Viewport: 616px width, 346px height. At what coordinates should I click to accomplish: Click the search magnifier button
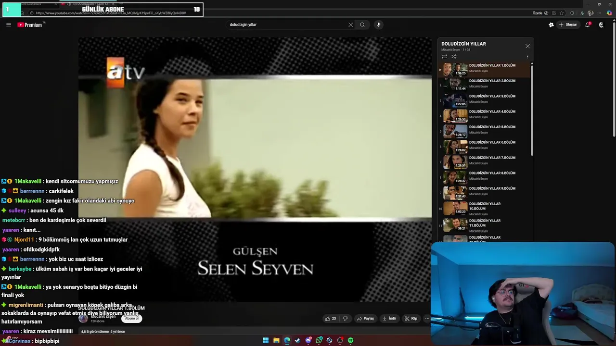pyautogui.click(x=362, y=25)
